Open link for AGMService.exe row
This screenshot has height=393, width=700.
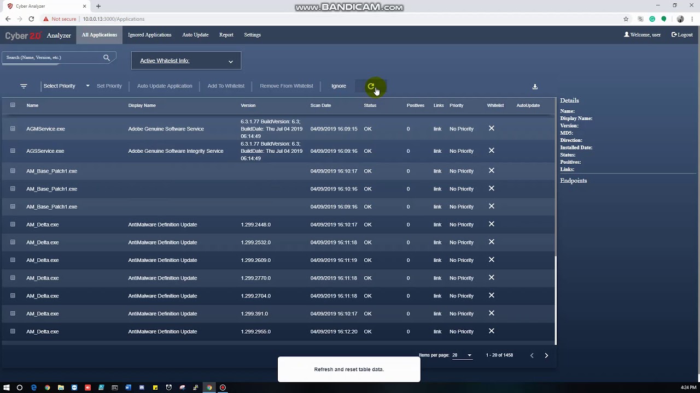(x=437, y=129)
